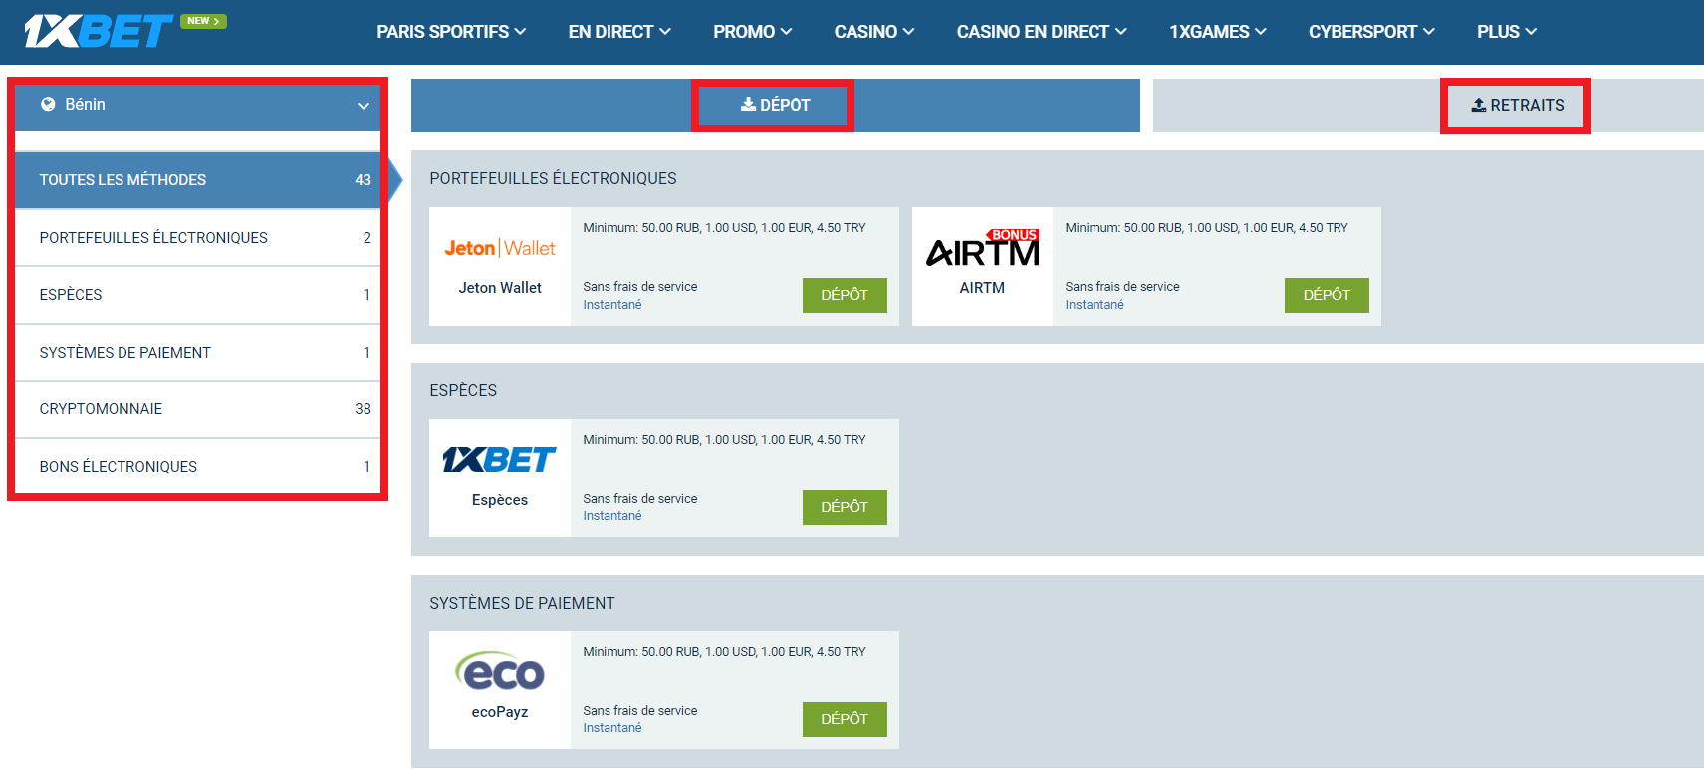Click Instantané text under Jeton Wallet
Viewport: 1704px width, 769px height.
tap(612, 305)
